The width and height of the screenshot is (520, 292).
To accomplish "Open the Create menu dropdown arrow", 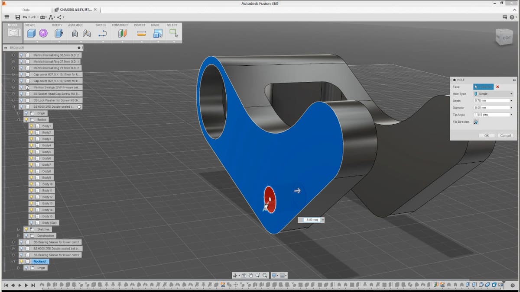I will click(38, 42).
